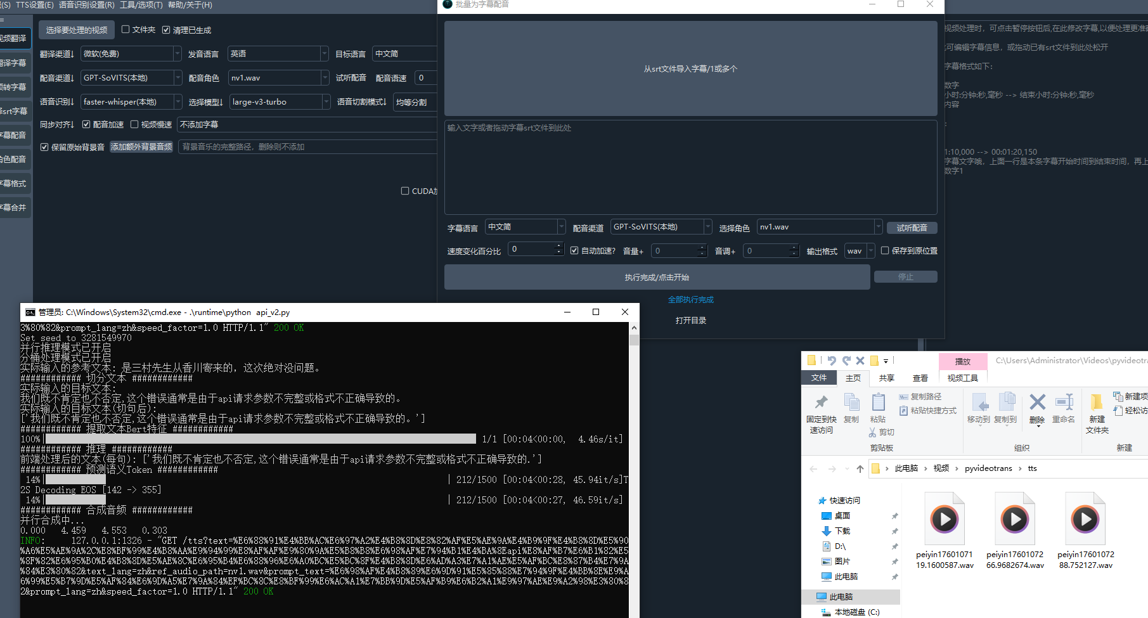This screenshot has width=1148, height=618.
Task: Increase 速度变化百分比 with the up spinner
Action: point(558,246)
